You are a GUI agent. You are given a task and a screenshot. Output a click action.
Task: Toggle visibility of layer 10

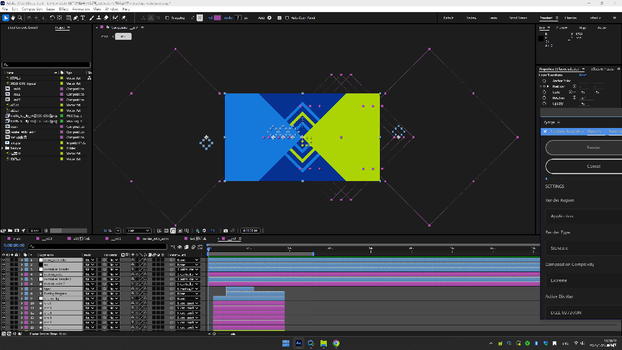[3, 303]
